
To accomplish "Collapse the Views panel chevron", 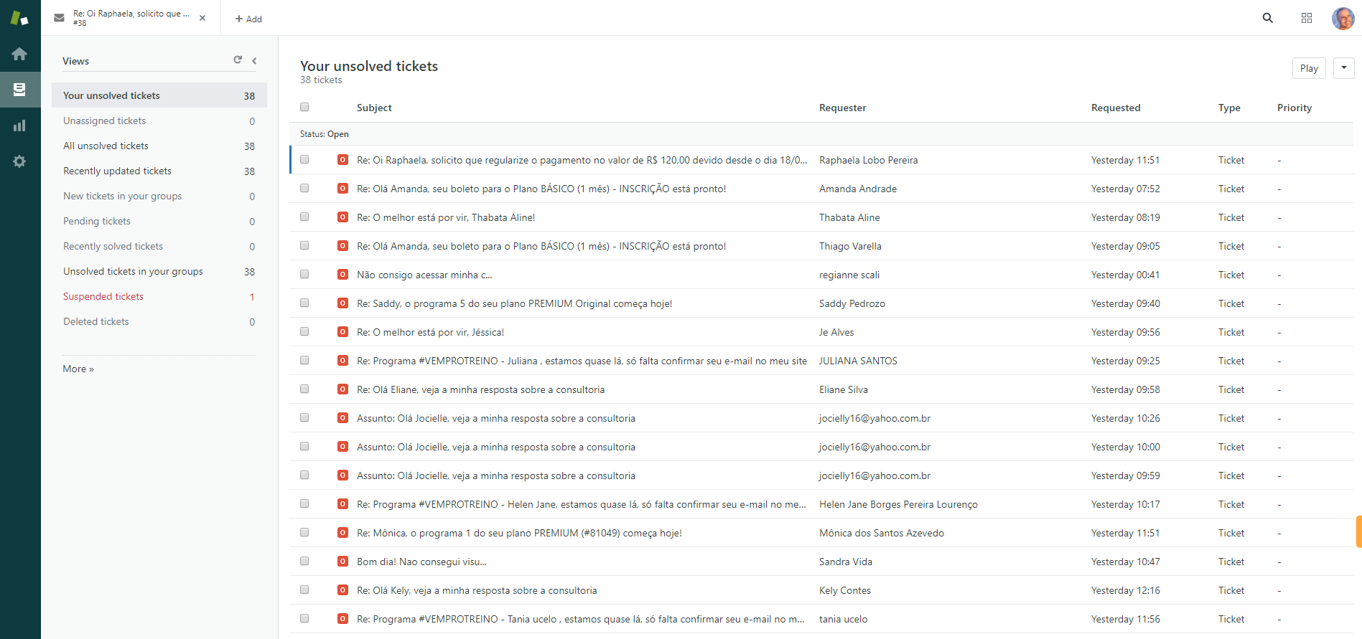I will (254, 61).
